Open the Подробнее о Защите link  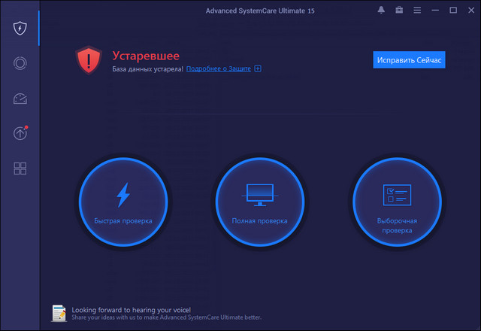click(x=219, y=68)
